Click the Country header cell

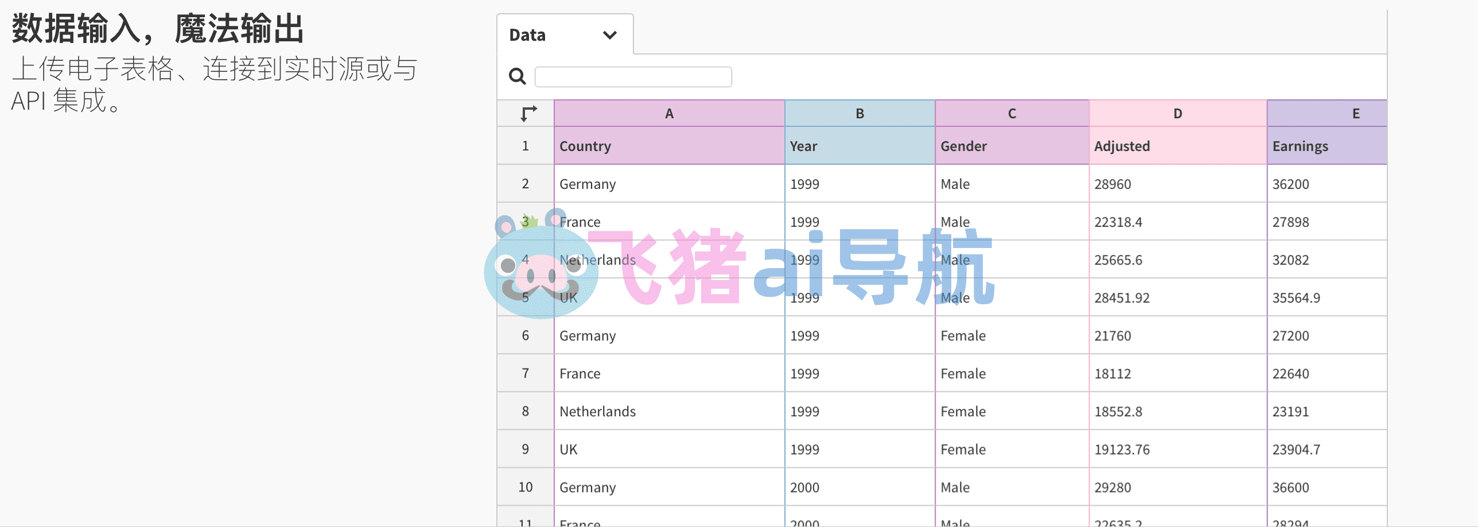[x=669, y=146]
